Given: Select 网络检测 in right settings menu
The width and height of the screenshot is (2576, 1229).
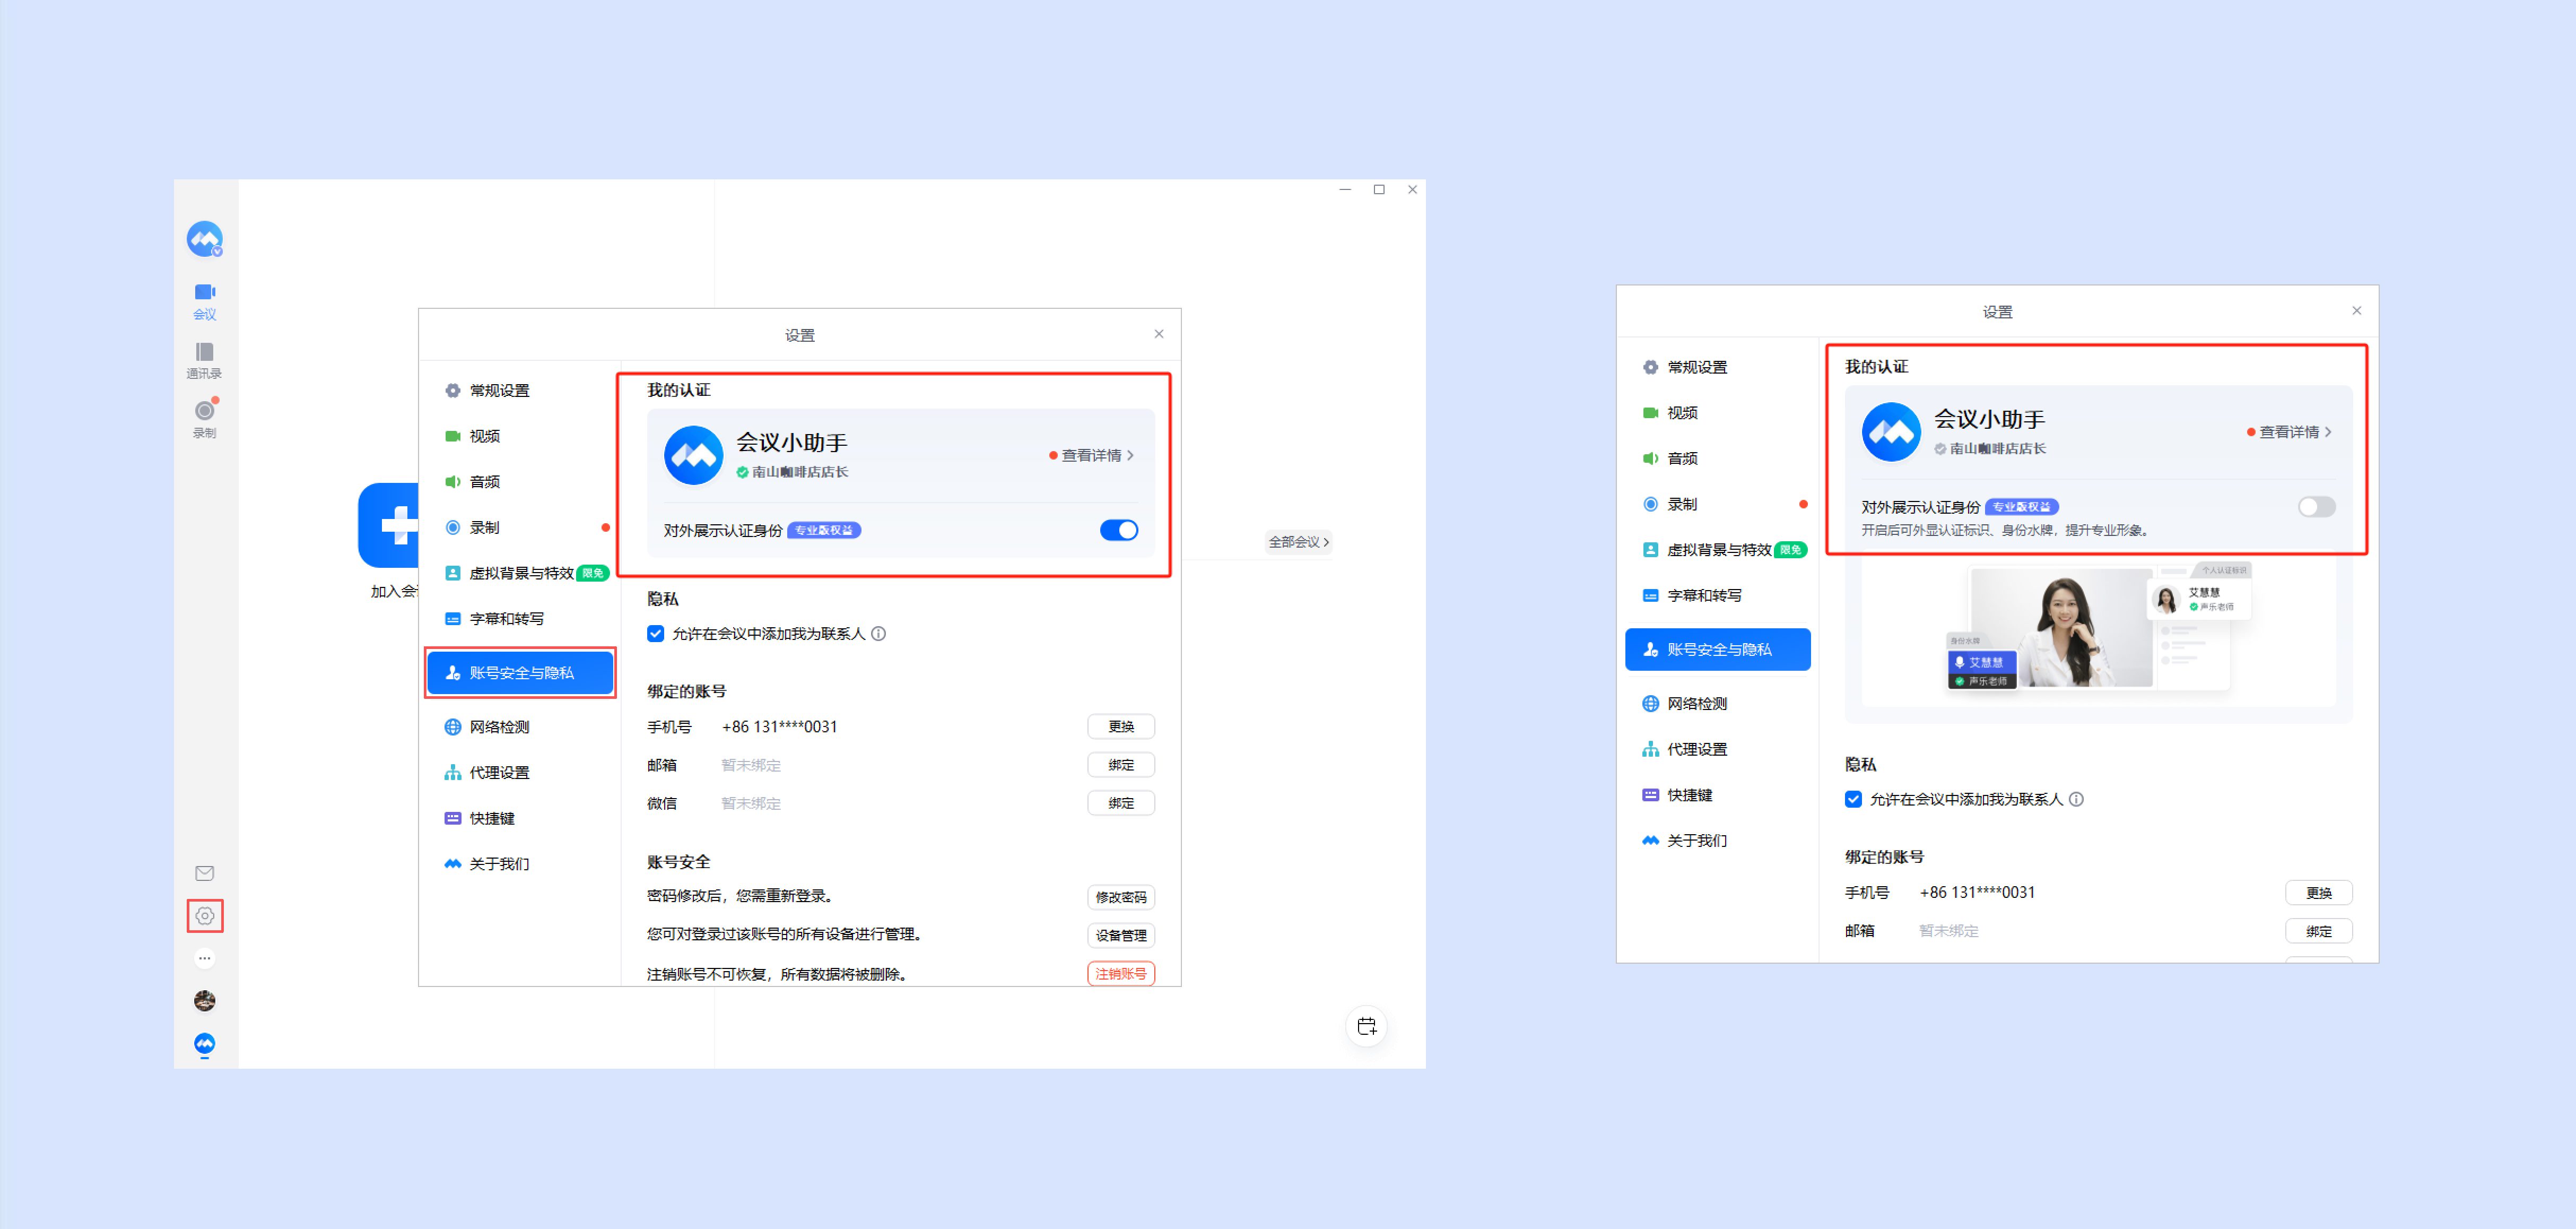Looking at the screenshot, I should tap(1696, 703).
